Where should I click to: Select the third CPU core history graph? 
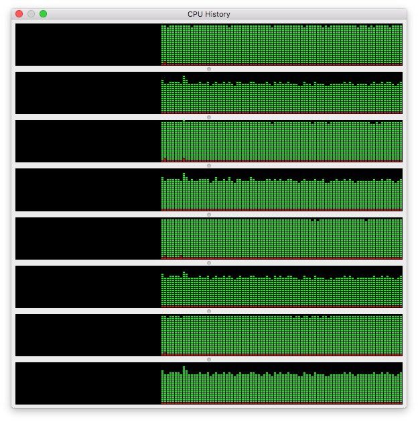[x=209, y=141]
